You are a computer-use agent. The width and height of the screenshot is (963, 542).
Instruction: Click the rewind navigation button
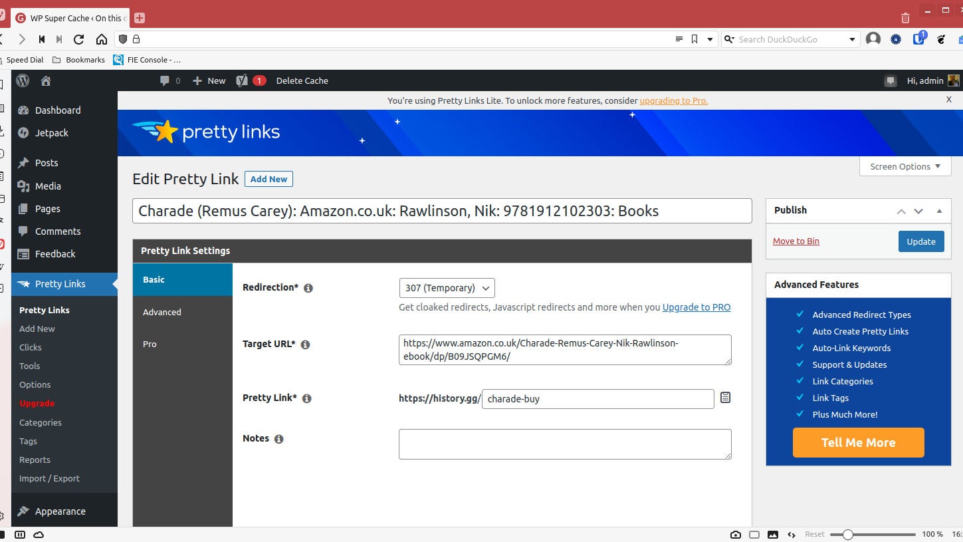(41, 39)
